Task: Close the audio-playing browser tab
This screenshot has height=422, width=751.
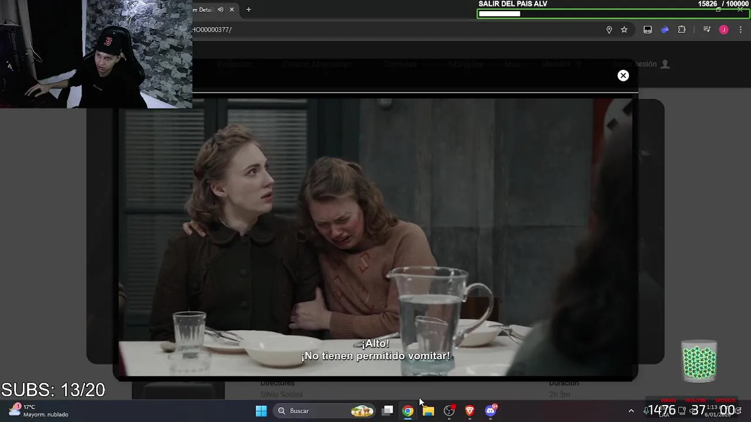Action: [x=232, y=9]
